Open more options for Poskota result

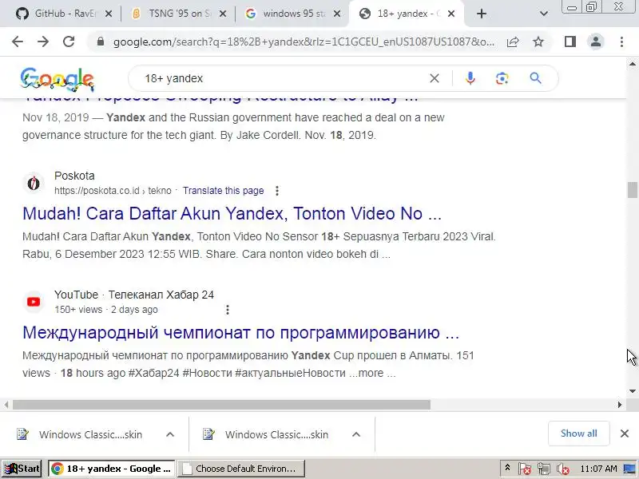pos(277,191)
